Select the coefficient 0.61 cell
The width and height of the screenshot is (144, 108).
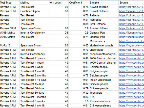point(79,63)
